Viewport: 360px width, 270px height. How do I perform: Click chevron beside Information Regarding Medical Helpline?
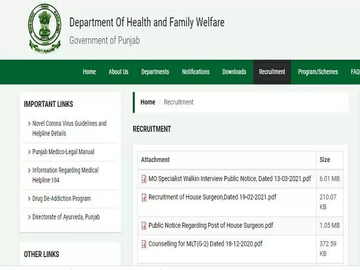[29, 170]
